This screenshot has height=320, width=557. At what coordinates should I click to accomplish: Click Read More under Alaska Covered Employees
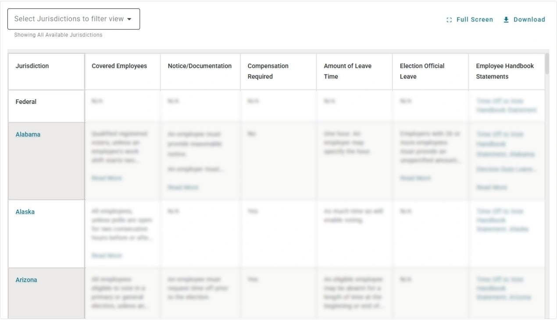[x=107, y=256]
